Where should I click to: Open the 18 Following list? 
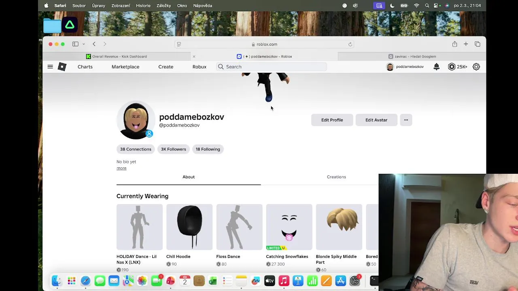208,149
